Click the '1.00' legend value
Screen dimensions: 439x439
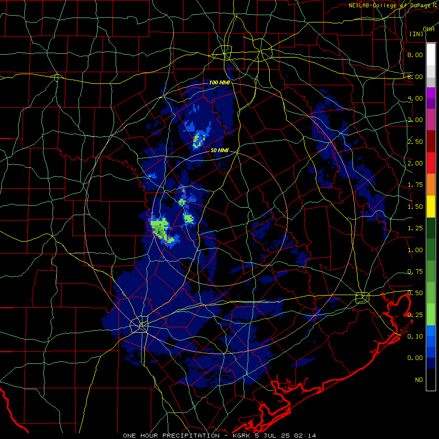tap(415, 250)
